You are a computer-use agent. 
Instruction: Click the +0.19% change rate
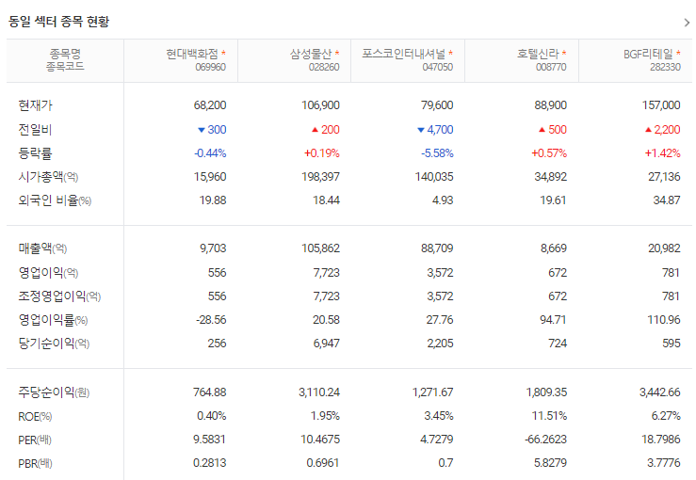coord(322,153)
